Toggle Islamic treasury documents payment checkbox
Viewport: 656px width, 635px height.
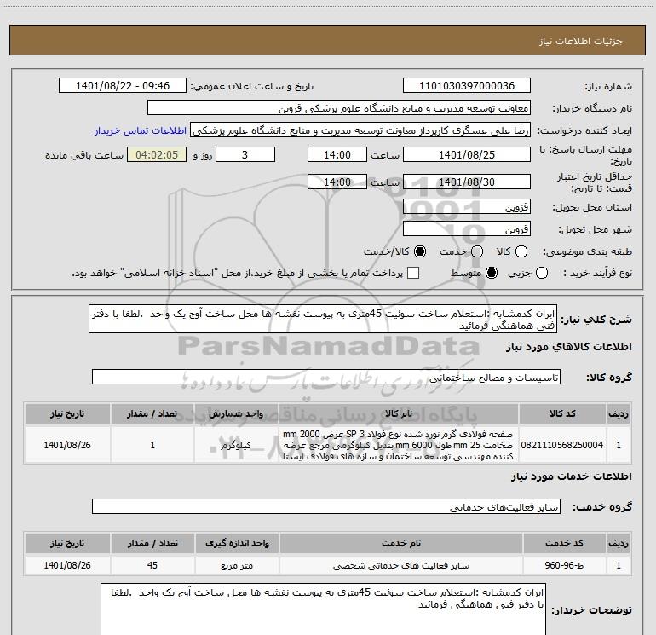click(413, 274)
